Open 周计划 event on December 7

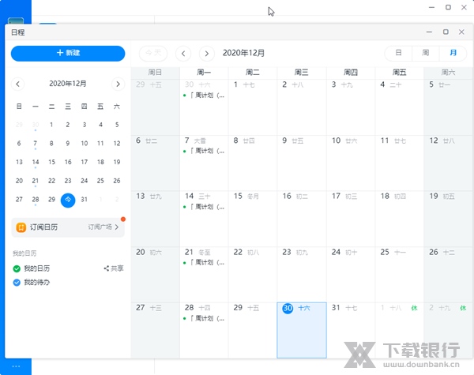click(205, 151)
